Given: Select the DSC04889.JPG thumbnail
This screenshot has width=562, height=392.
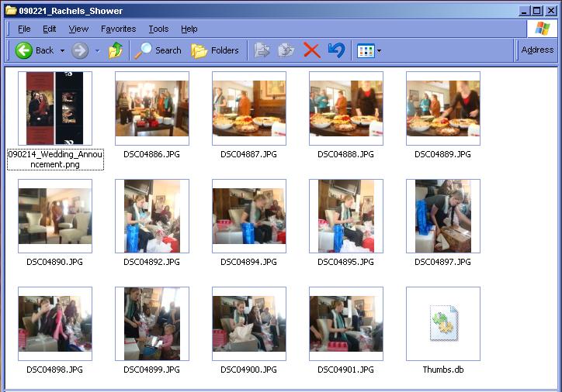Looking at the screenshot, I should (x=443, y=108).
